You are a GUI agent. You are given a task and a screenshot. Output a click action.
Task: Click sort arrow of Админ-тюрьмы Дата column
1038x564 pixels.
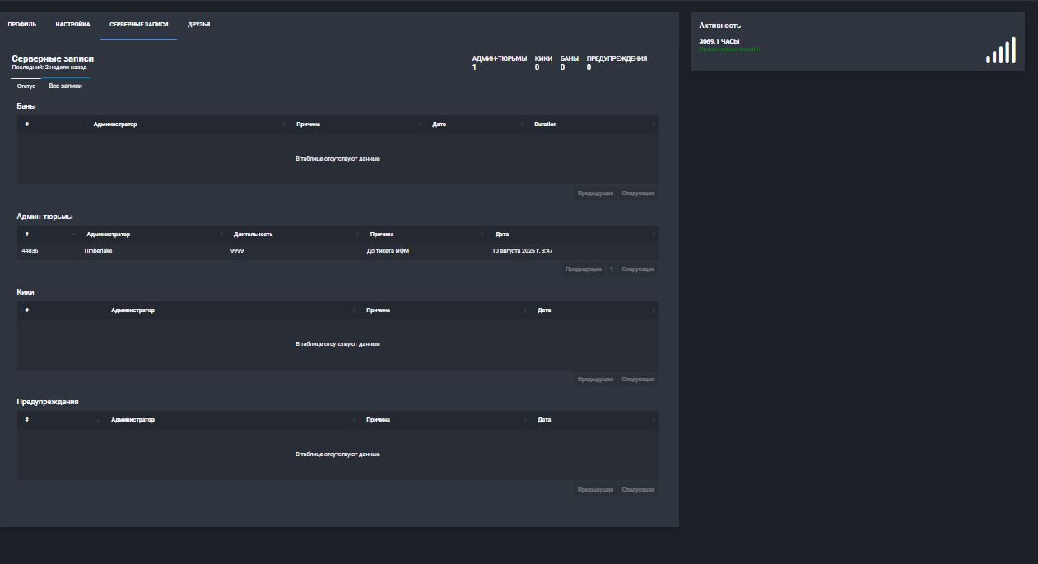click(x=654, y=235)
